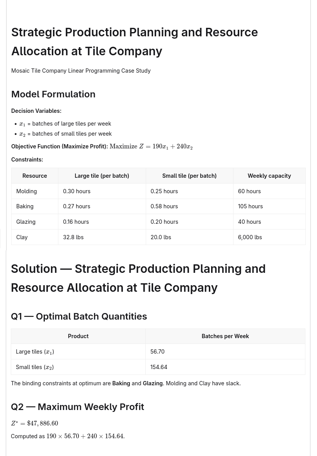
Task: Click the 6,000 lbs clay capacity cell
Action: tap(269, 237)
